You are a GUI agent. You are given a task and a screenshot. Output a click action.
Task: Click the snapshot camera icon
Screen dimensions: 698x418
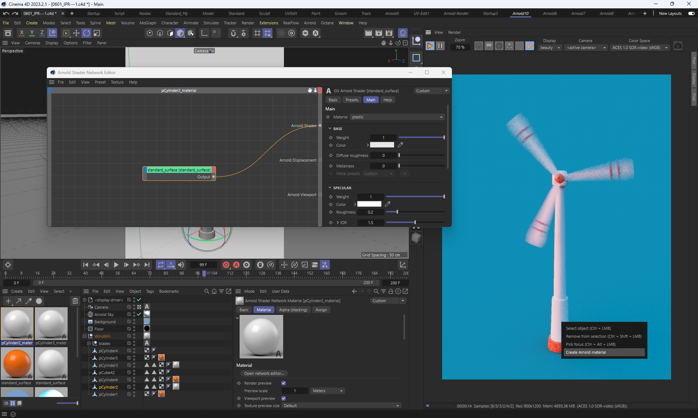(678, 46)
